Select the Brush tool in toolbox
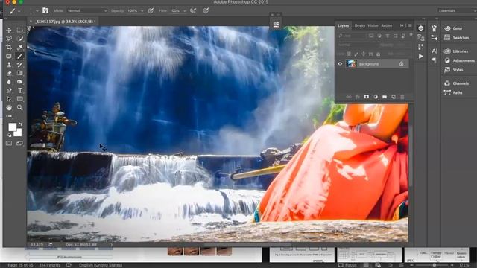 (20, 56)
